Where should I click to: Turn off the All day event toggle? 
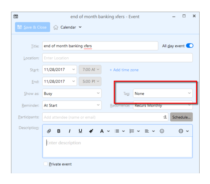click(190, 46)
